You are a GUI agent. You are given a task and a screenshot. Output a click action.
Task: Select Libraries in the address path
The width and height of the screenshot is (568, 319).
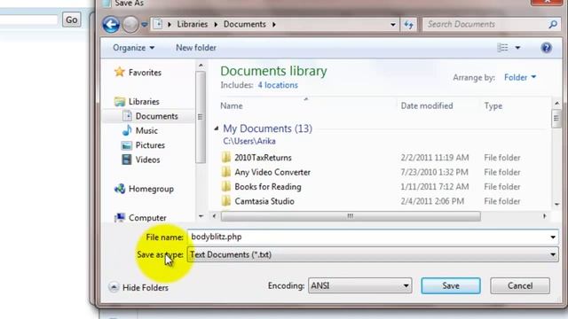(192, 24)
